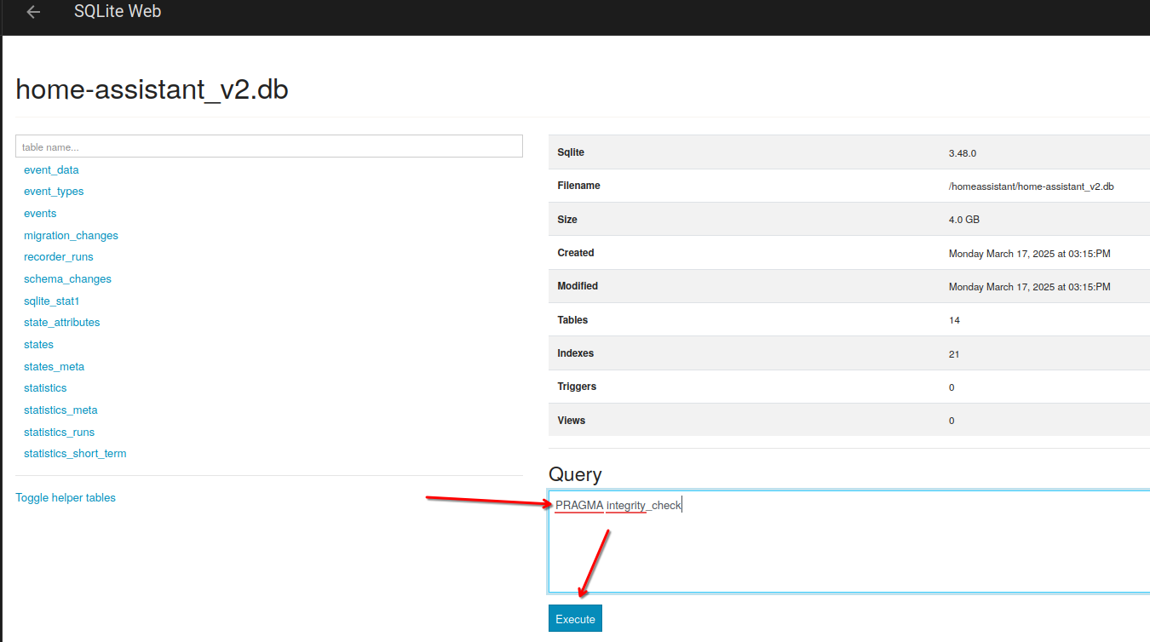Click the Tables count value 14
Viewport: 1150px width, 642px height.
[954, 320]
